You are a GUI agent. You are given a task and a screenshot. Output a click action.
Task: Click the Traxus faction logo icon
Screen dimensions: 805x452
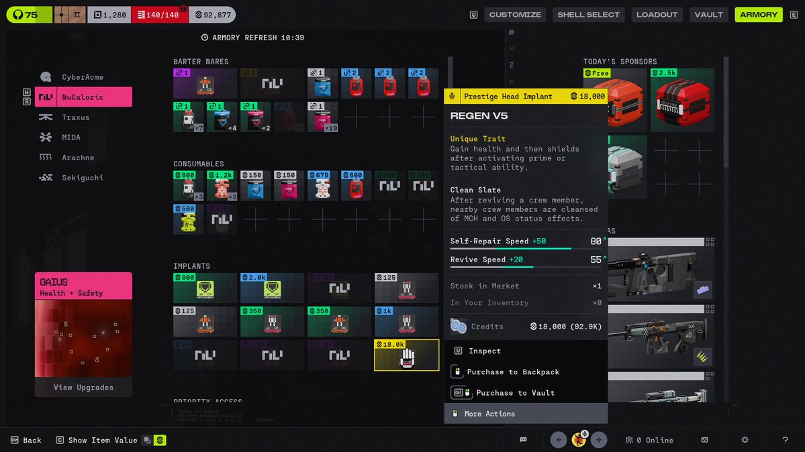pos(46,117)
